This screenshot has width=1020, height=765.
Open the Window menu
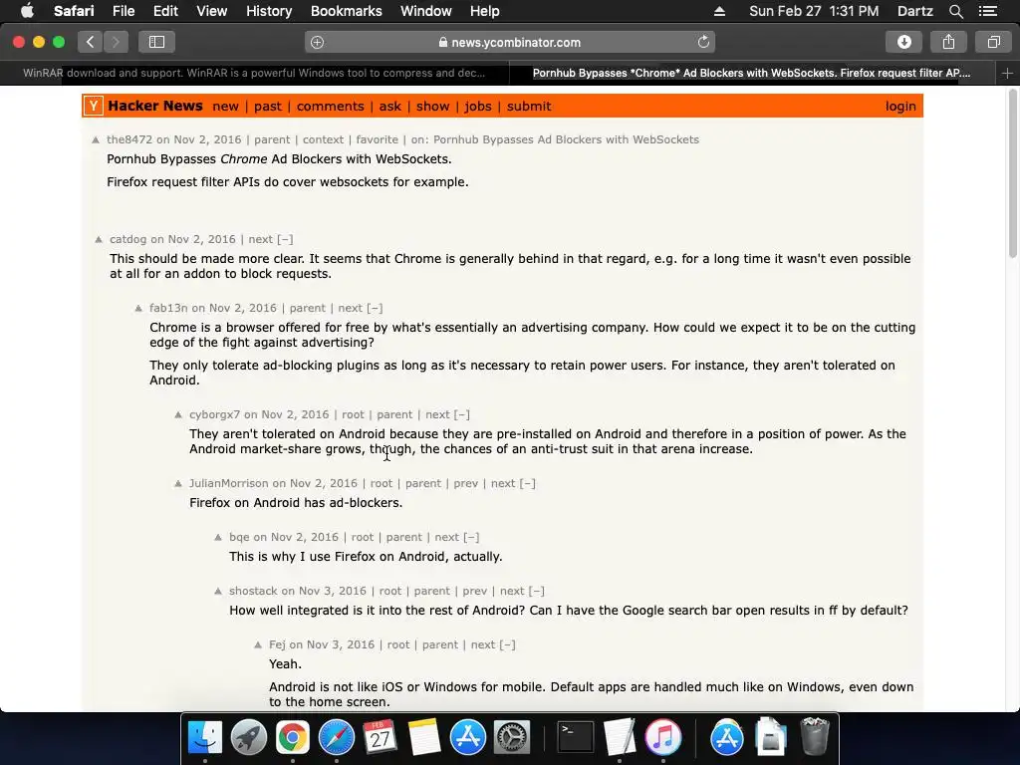point(426,11)
